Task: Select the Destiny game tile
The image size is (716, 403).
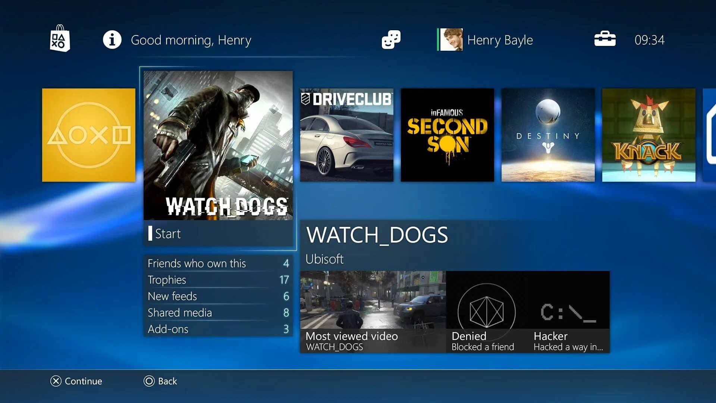Action: (547, 135)
